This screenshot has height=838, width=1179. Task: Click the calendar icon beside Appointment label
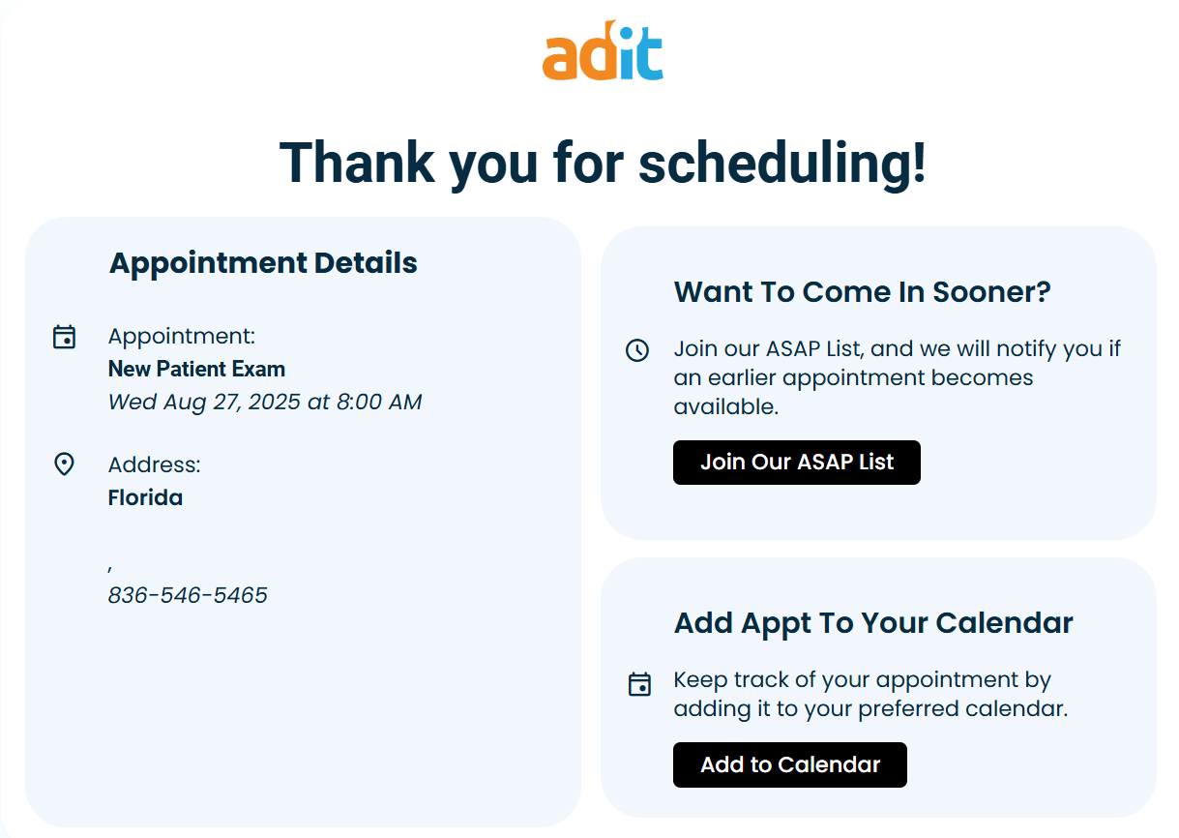(64, 337)
